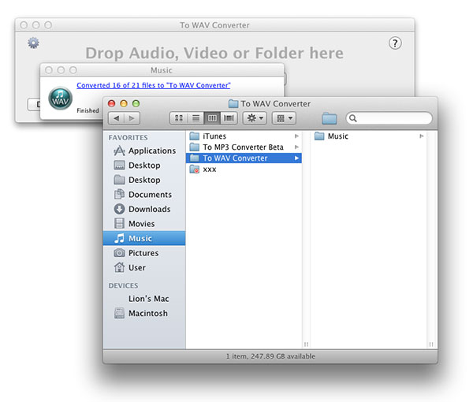Click the Downloads arrow icon in sidebar
This screenshot has height=402, width=473.
coord(119,209)
